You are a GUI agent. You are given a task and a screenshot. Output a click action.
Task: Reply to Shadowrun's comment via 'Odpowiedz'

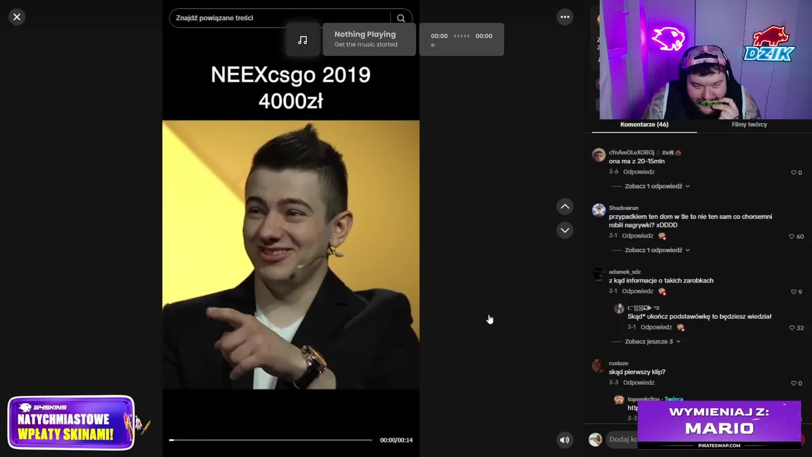(x=638, y=236)
